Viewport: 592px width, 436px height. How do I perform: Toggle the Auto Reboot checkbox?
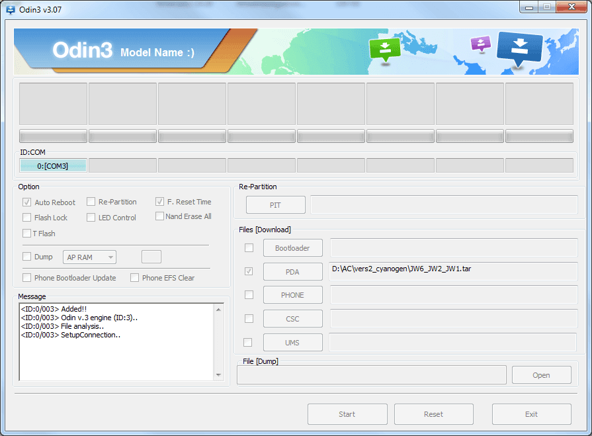click(27, 202)
